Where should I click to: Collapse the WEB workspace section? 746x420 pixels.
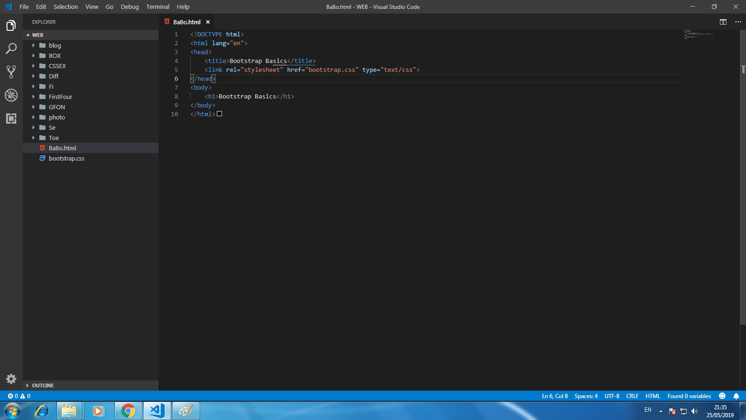(90, 35)
